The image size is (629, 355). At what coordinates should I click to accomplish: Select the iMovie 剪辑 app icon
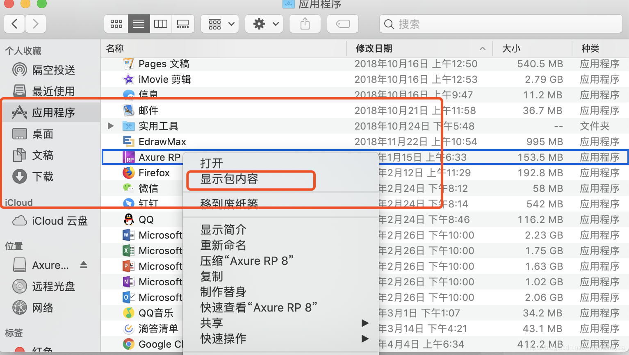click(x=129, y=79)
